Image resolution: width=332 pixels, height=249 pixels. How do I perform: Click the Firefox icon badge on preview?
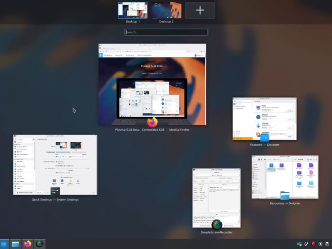(x=152, y=122)
